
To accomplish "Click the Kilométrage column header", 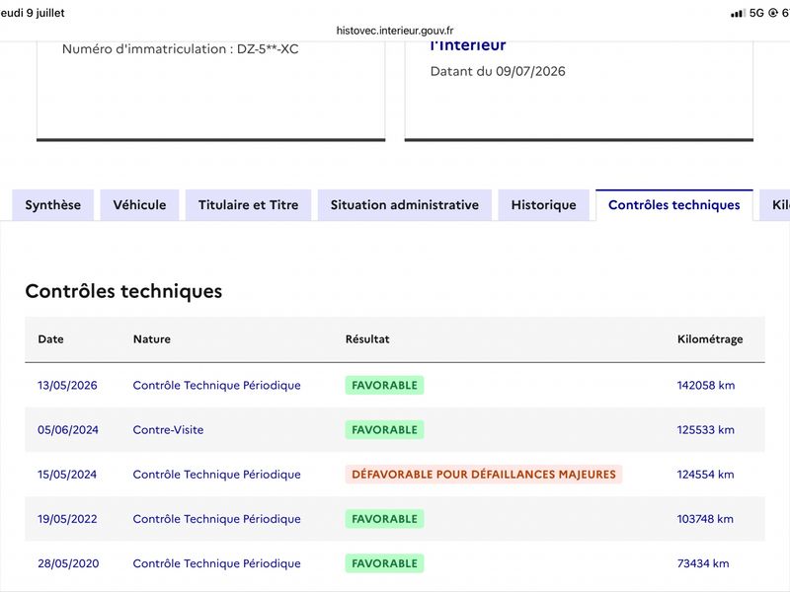I will click(x=710, y=339).
